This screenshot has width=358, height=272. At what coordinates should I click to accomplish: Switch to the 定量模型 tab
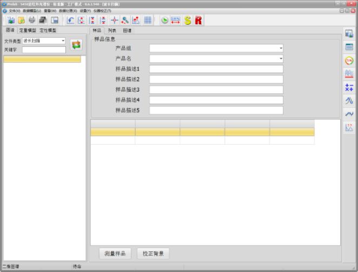click(x=28, y=31)
